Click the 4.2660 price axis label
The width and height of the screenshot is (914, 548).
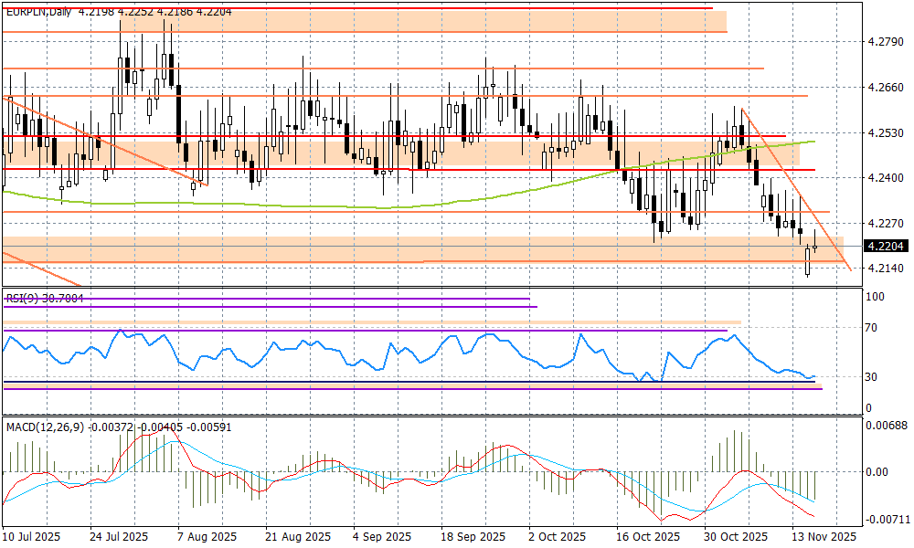pos(885,88)
